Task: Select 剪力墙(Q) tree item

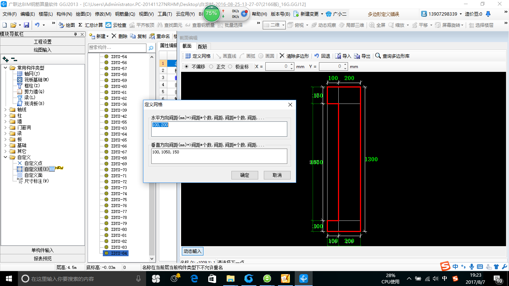Action: coord(34,92)
